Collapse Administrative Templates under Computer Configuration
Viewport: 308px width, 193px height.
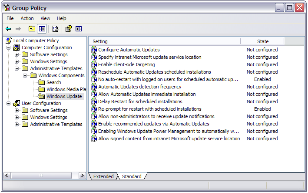[17, 68]
